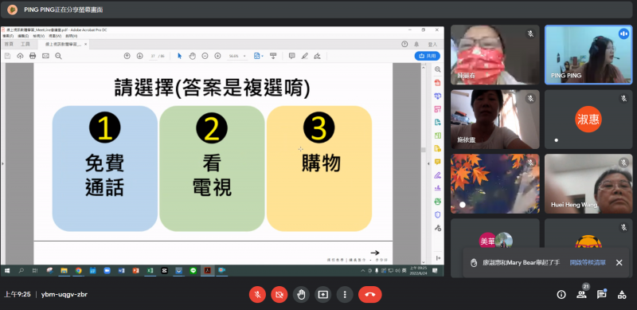Image resolution: width=637 pixels, height=310 pixels.
Task: Open the sign document tool in toolbar
Action: tap(317, 56)
